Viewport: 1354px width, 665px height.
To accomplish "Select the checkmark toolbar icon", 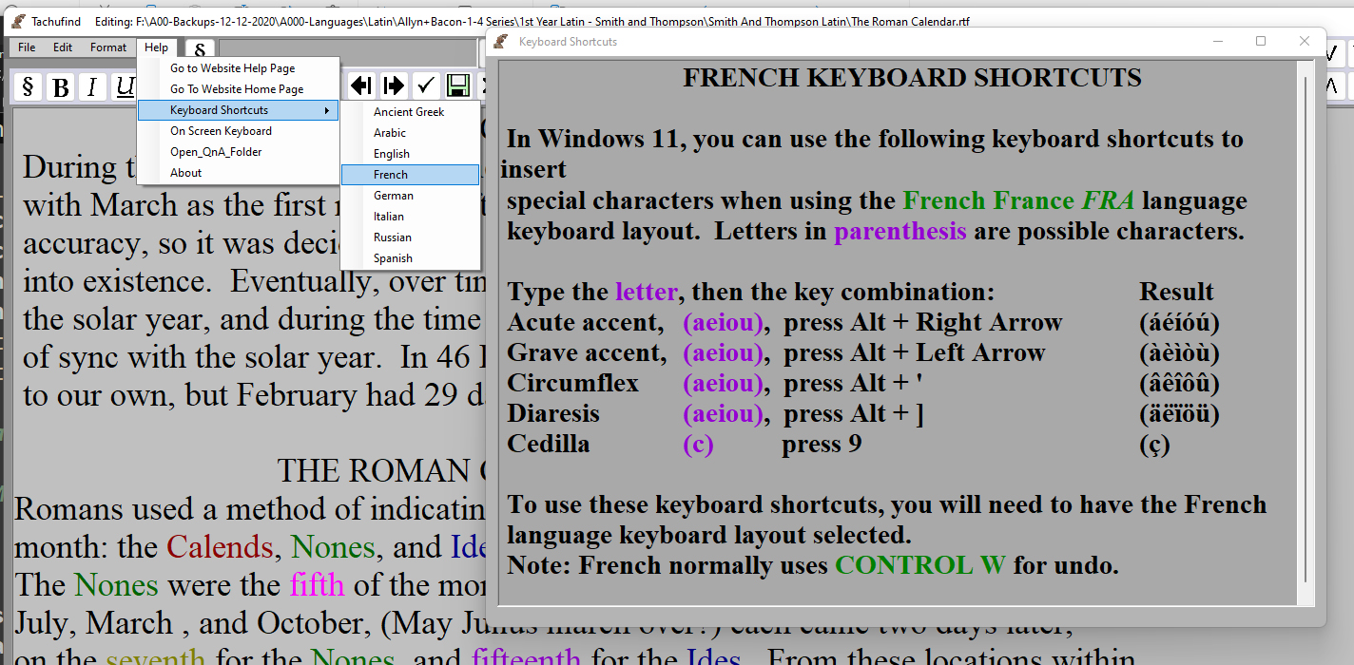I will [x=425, y=85].
